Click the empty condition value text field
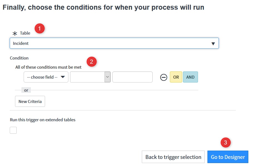 pyautogui.click(x=132, y=77)
